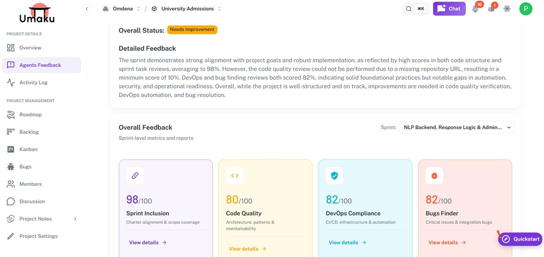The image size is (544, 257).
Task: Expand the Omdena organization switcher
Action: [122, 9]
